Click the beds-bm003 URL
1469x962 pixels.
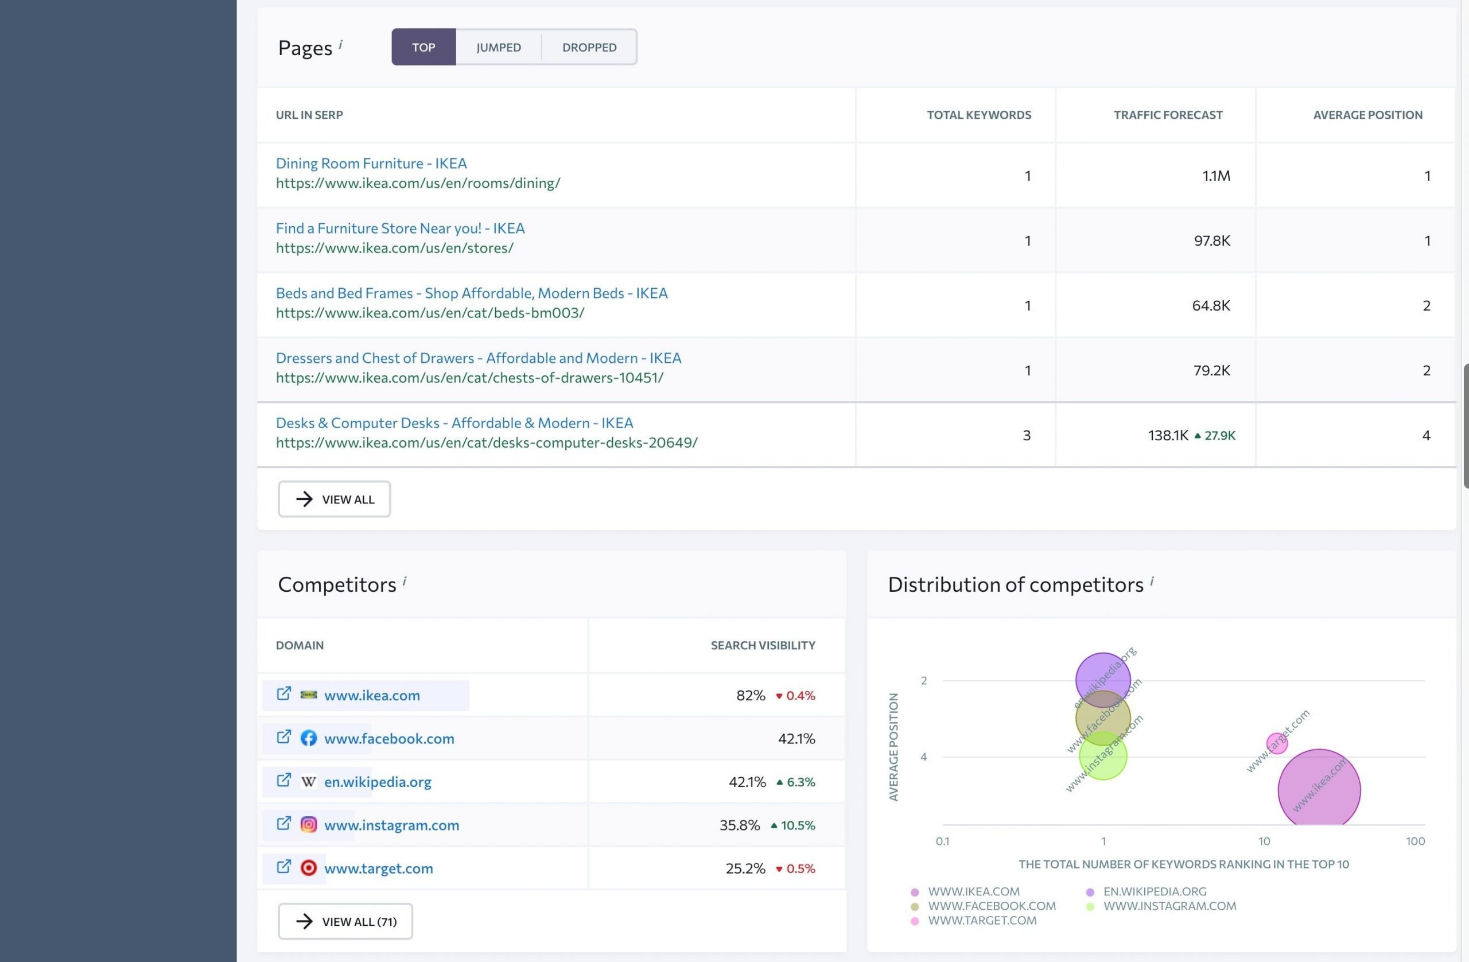(x=430, y=312)
